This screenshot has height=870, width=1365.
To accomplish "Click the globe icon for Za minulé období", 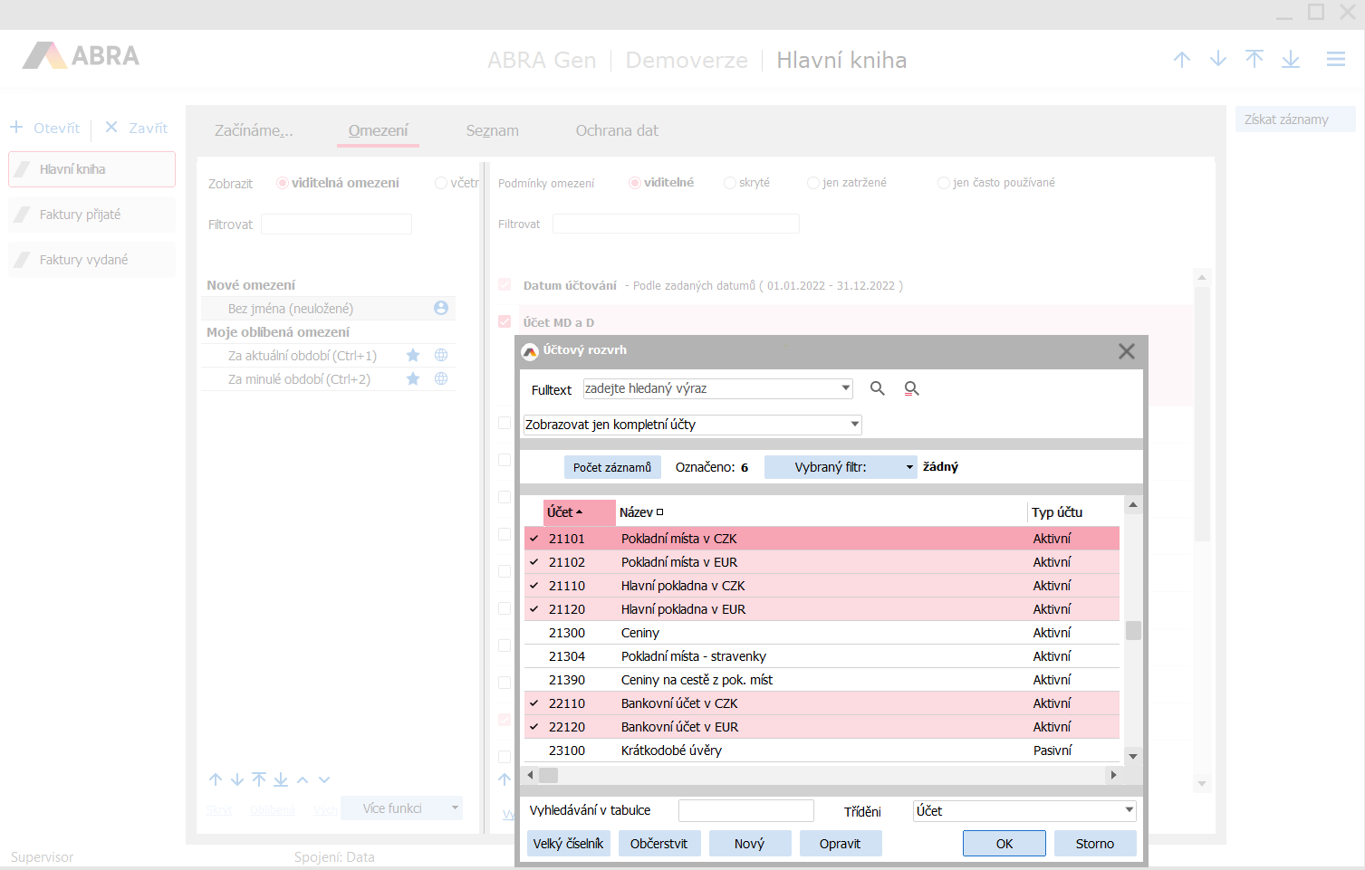I will point(441,379).
